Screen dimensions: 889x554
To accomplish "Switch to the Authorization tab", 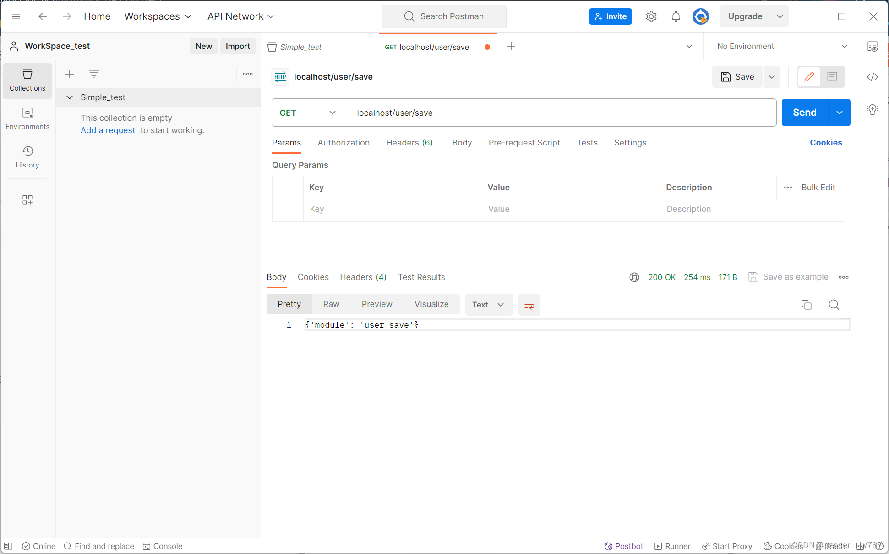I will (x=344, y=142).
